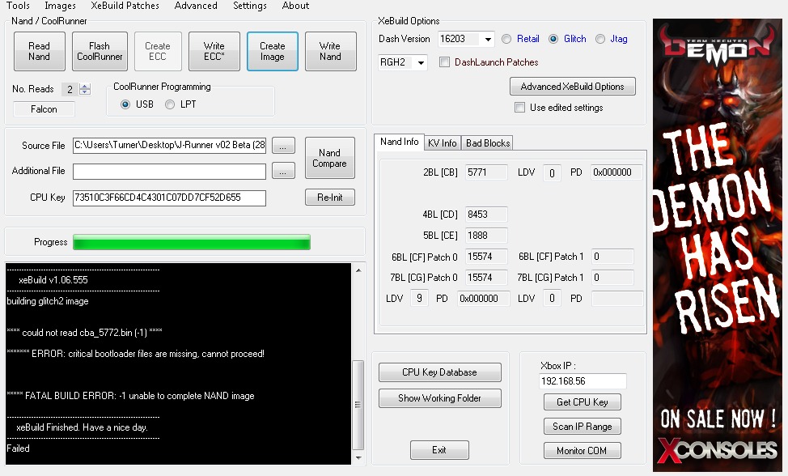Toggle the Use edited settings checkbox
The height and width of the screenshot is (476, 788).
(519, 108)
